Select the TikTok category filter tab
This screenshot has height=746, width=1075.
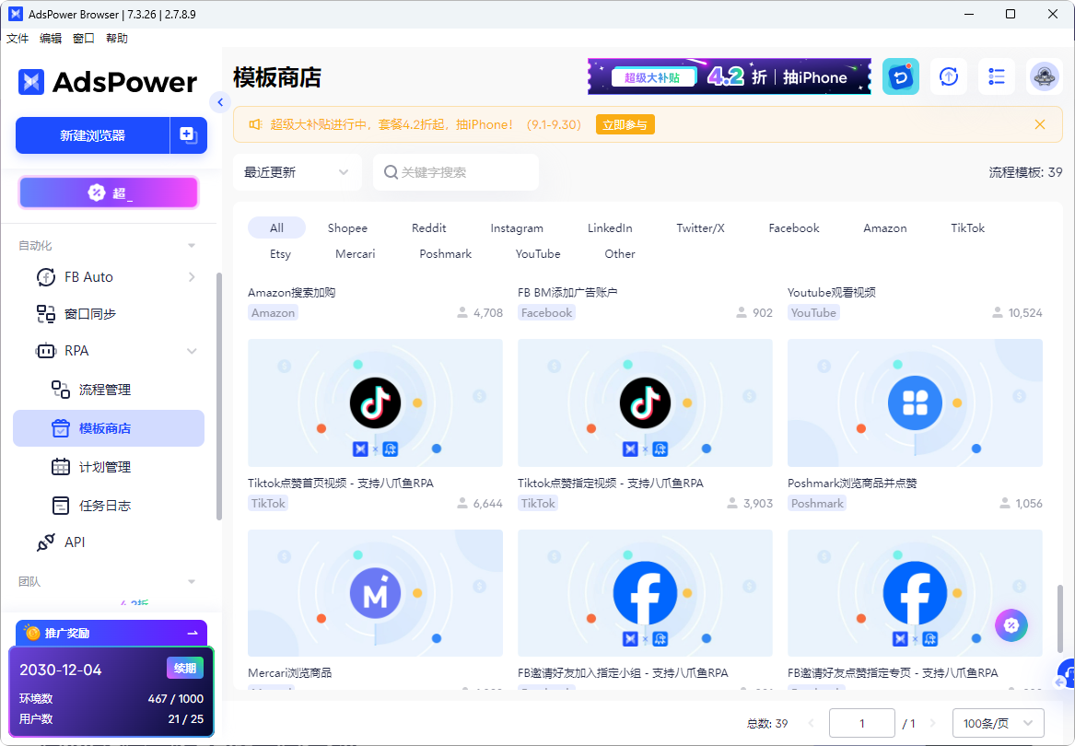(967, 228)
